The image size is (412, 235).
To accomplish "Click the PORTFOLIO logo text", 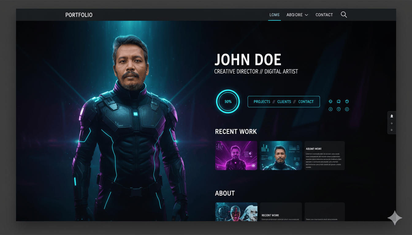I will point(79,15).
